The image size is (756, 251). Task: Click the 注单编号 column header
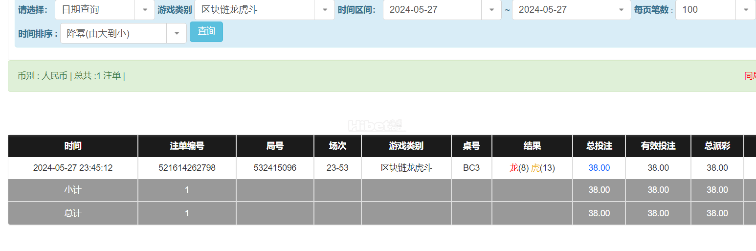[187, 146]
